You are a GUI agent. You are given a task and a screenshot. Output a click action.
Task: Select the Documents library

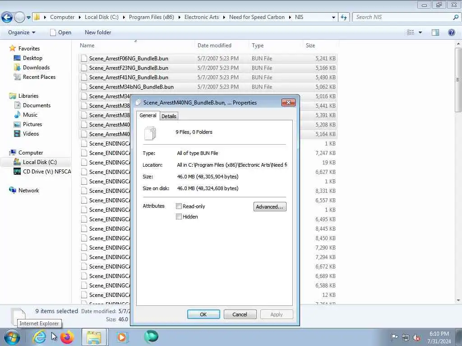coord(37,105)
